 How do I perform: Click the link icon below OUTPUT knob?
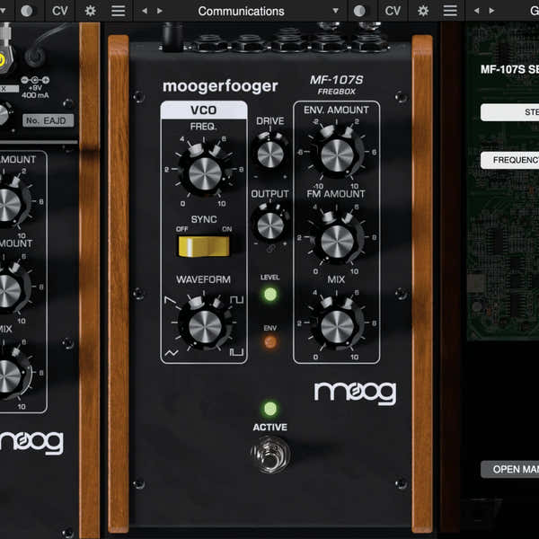point(270,249)
